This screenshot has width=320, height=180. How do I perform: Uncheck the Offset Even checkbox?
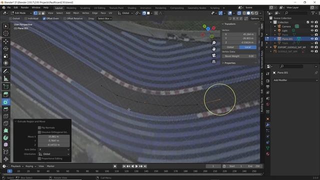click(x=44, y=18)
